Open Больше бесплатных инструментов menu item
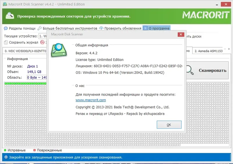Viewport: 233px width, 164px height. click(x=70, y=28)
